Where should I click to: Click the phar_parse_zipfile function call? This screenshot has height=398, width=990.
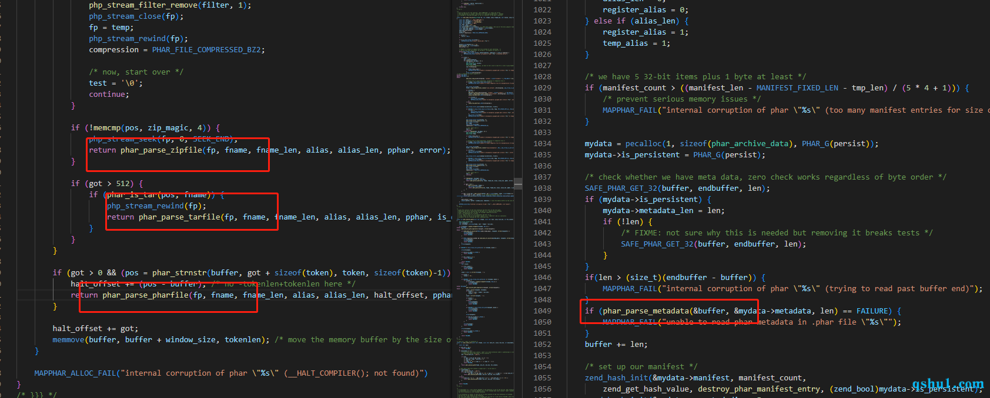(x=161, y=150)
